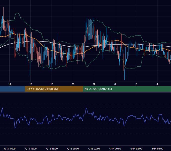Viewport: 171px width, 151px height.
Task: Click the 20 hour axis label
Action: (x=73, y=84)
